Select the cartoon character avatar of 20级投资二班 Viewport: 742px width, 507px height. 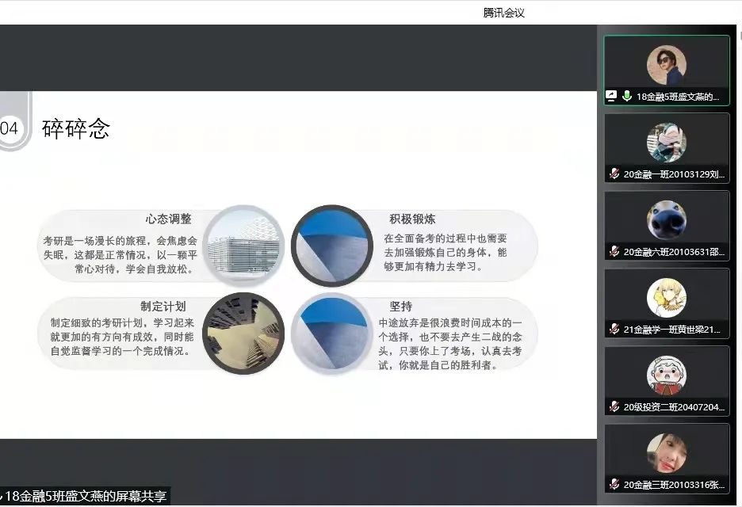tap(666, 375)
